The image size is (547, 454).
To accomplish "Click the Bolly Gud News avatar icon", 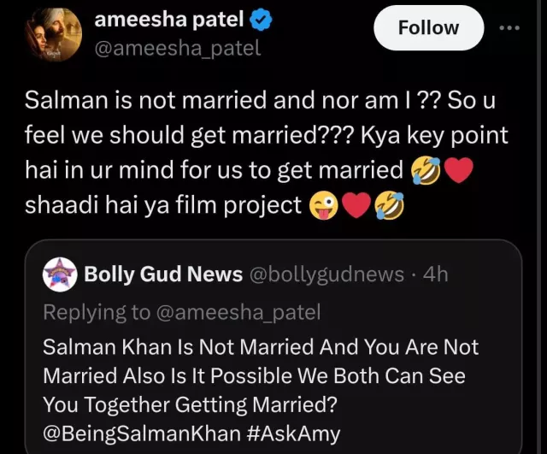I will (61, 274).
